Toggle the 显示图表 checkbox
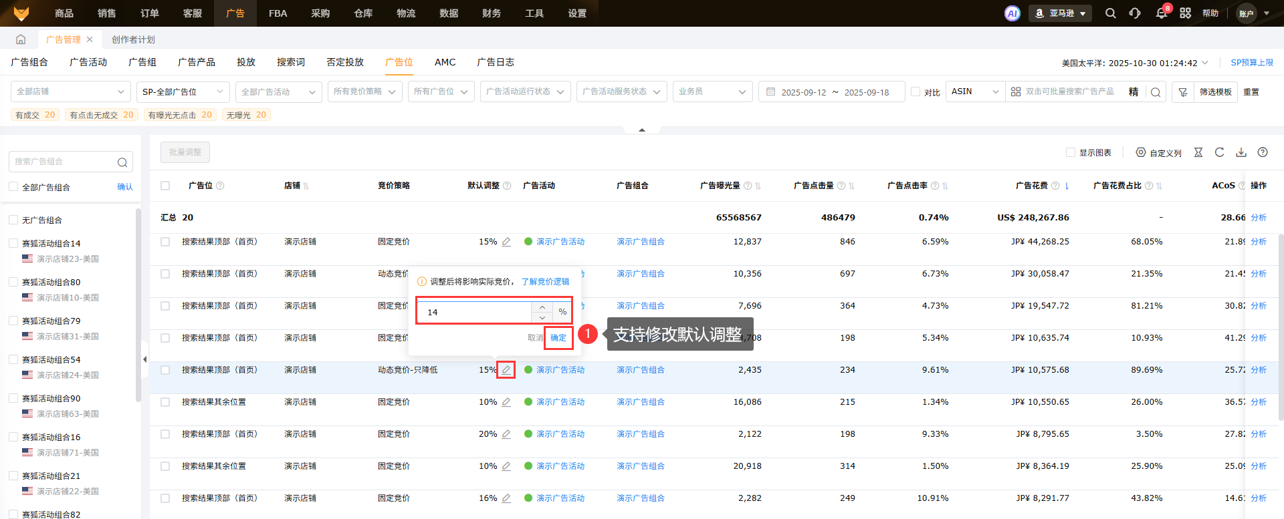 click(1071, 152)
